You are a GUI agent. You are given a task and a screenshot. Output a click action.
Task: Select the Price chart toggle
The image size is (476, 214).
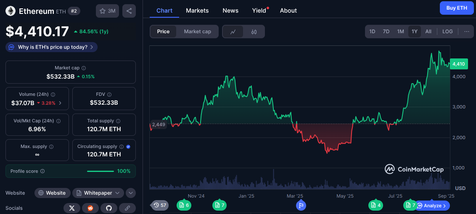tap(163, 32)
